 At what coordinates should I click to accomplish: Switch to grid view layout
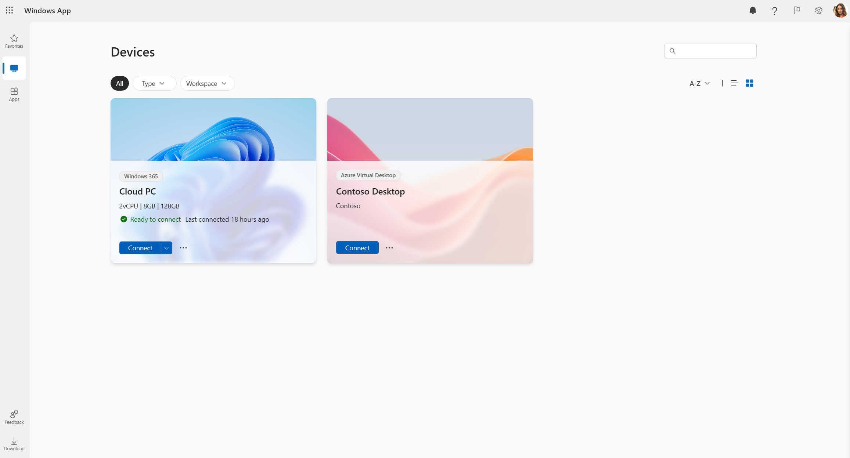coord(749,83)
